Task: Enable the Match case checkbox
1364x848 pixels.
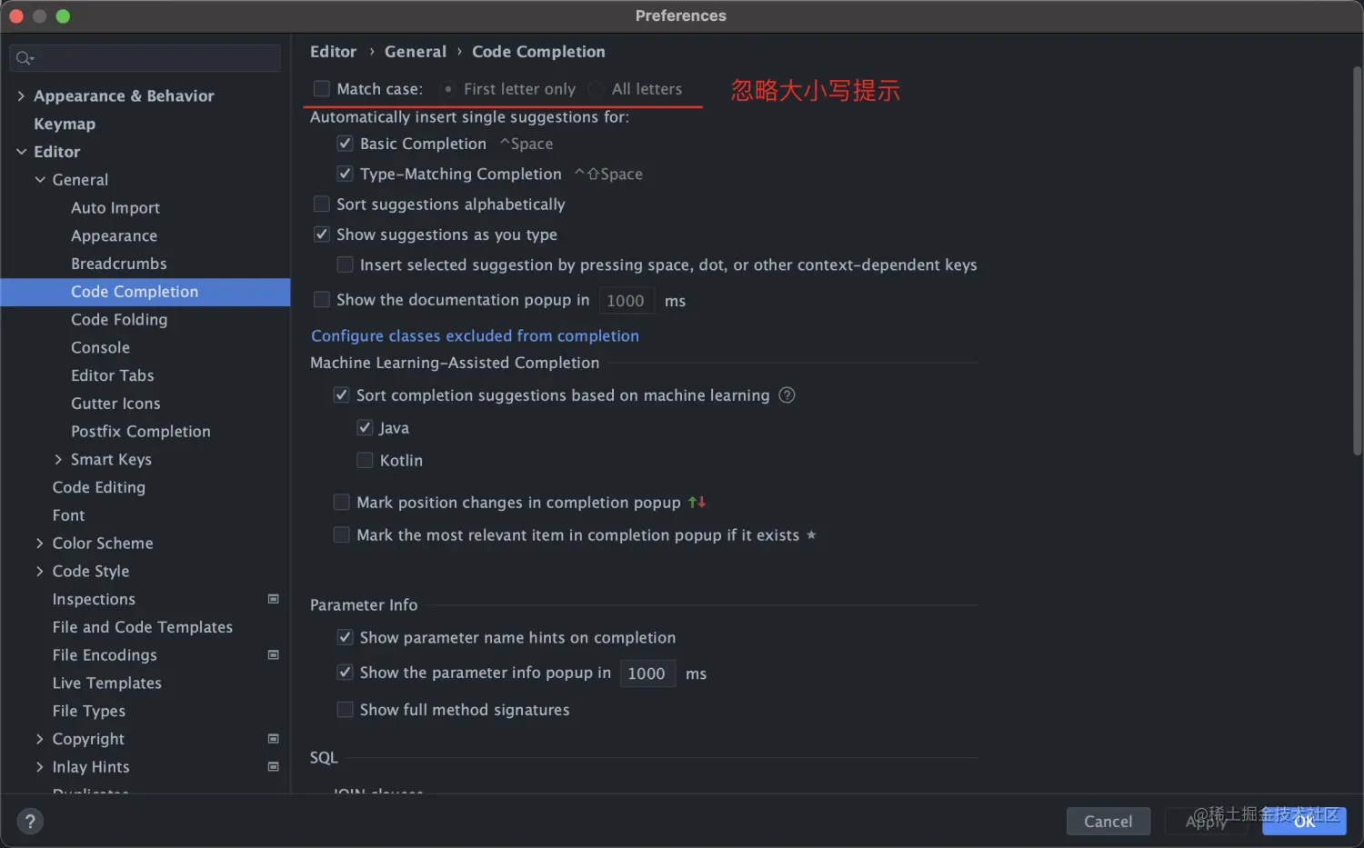Action: (322, 89)
